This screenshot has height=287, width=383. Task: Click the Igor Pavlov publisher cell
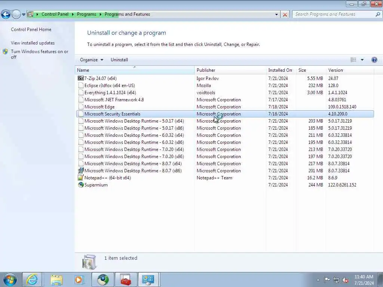[x=208, y=78]
